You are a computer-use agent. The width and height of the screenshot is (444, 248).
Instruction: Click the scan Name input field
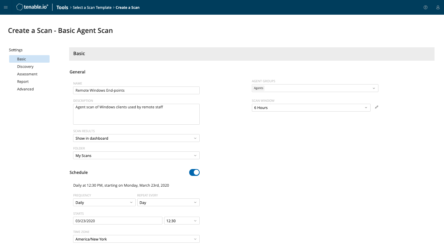[x=136, y=90]
